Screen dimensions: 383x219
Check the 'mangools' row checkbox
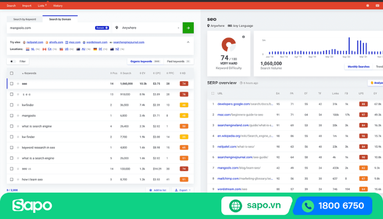pyautogui.click(x=11, y=116)
